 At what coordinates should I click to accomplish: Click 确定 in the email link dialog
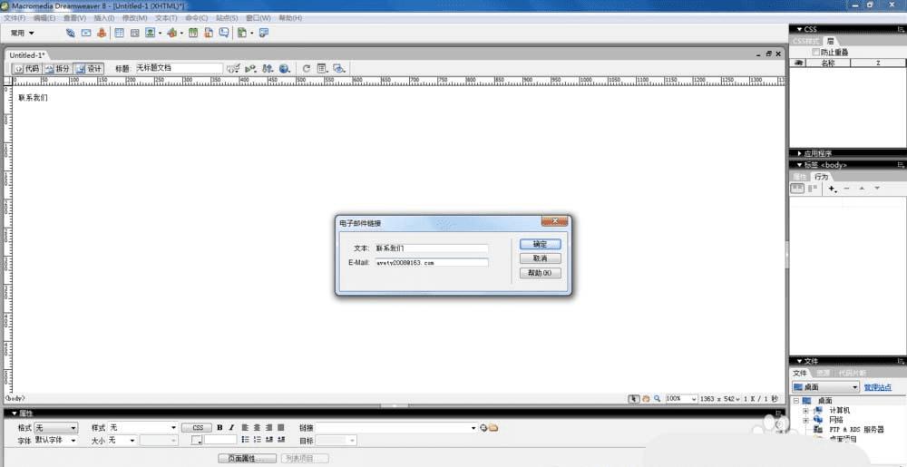pyautogui.click(x=540, y=245)
